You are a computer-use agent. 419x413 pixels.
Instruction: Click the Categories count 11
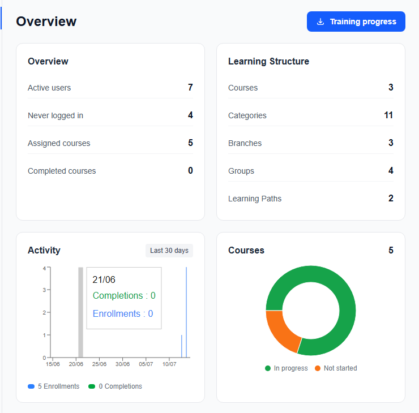click(x=388, y=115)
